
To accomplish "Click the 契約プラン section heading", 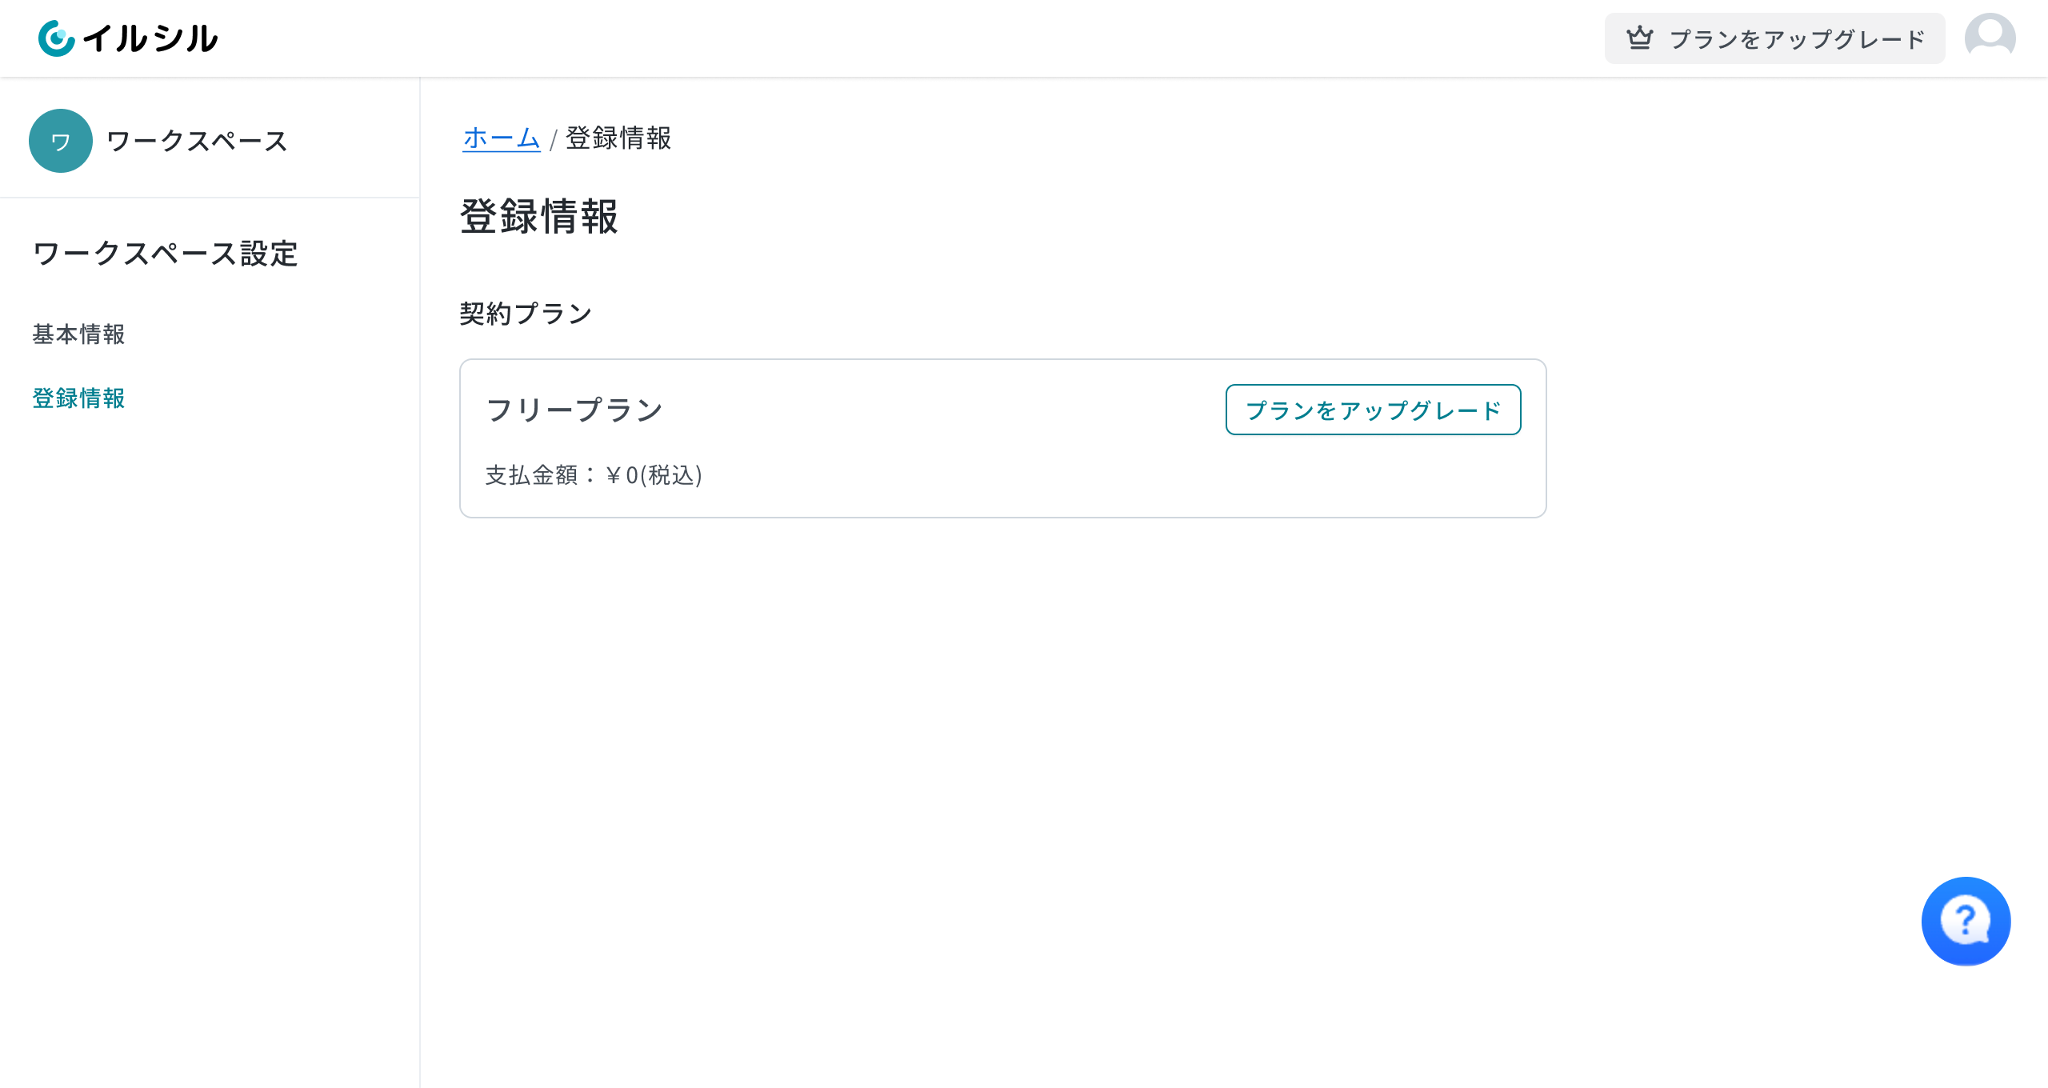I will (x=526, y=314).
